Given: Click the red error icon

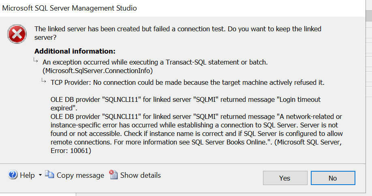Looking at the screenshot, I should 17,34.
